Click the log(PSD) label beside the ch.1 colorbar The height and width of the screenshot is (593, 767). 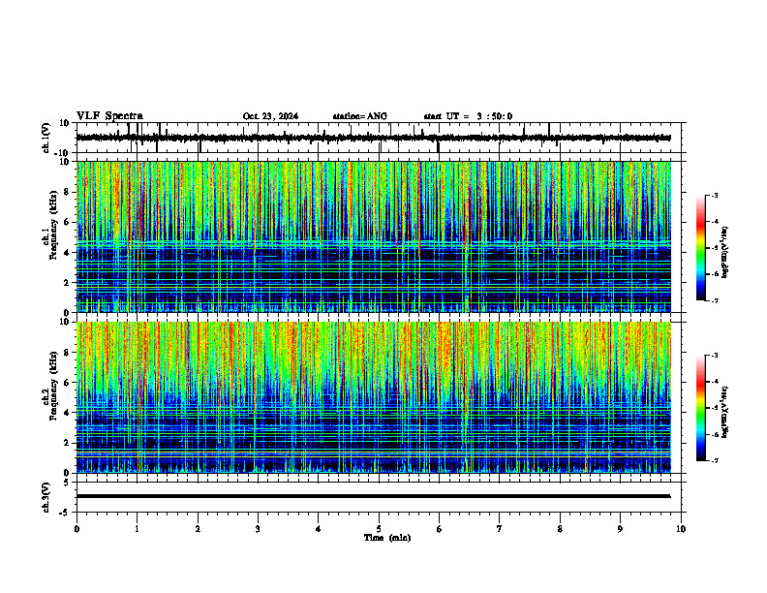point(725,253)
